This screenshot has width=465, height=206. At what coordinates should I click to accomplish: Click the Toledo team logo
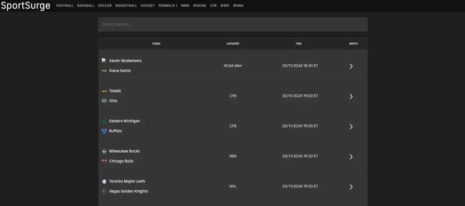104,91
